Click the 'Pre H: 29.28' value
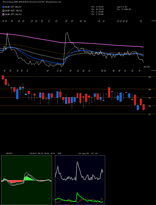Screen dimensions: 156x205 click(x=97, y=9)
